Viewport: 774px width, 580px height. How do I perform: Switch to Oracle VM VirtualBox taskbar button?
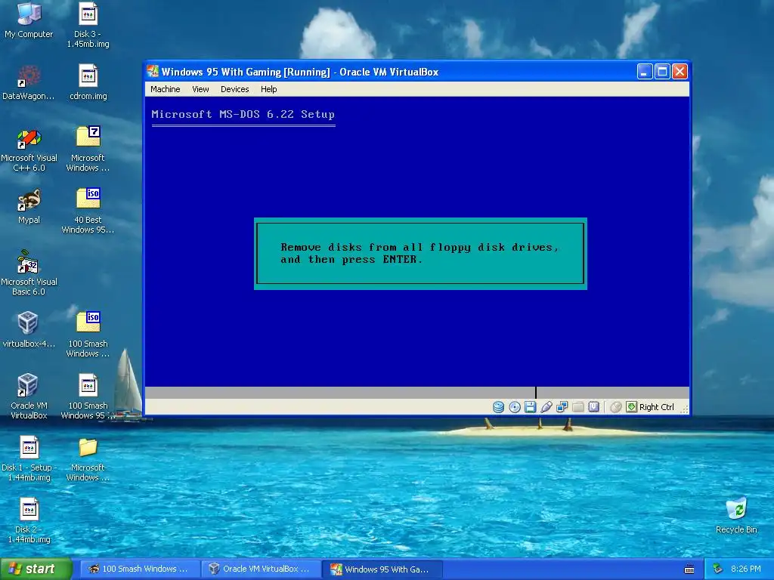261,569
